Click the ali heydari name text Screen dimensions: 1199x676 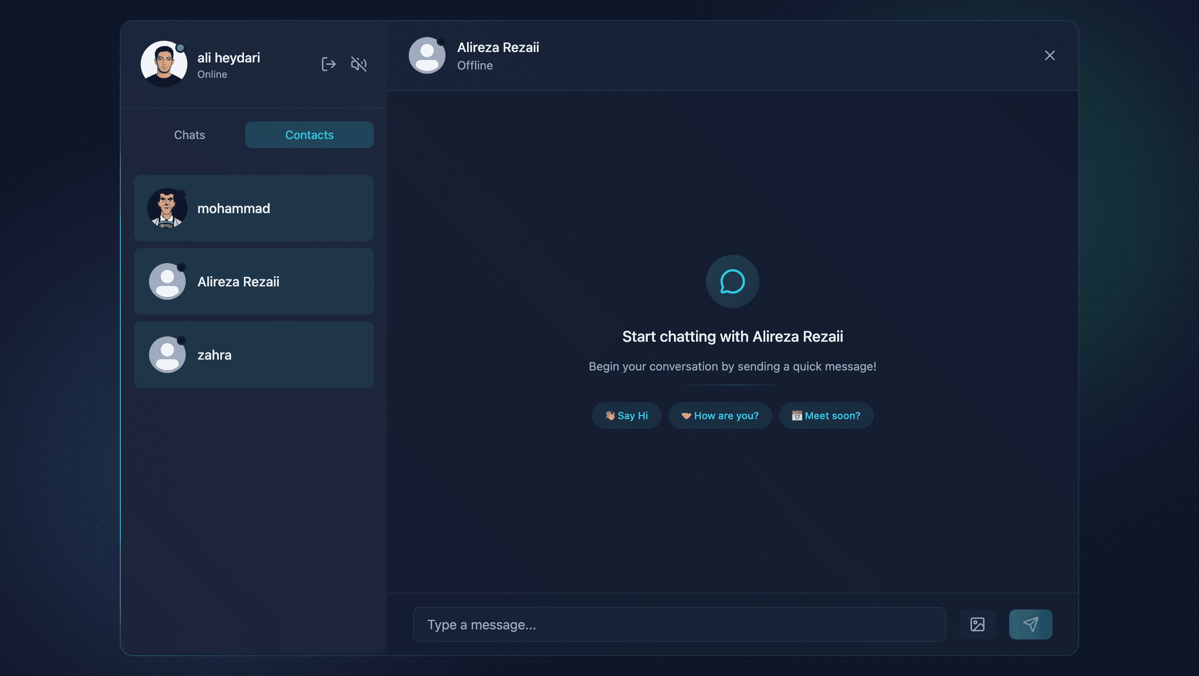[229, 58]
